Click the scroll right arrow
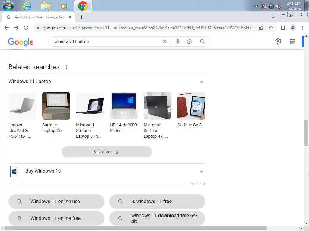309x231 pixels. (301, 229)
